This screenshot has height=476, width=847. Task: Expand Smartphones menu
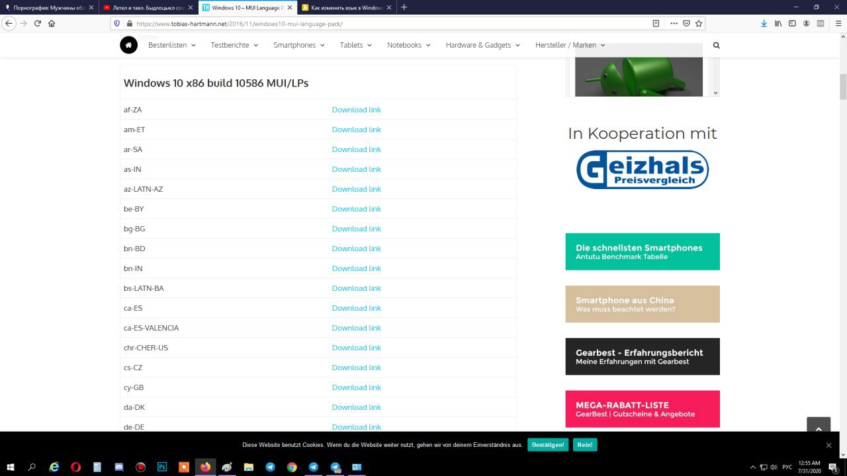coord(298,45)
